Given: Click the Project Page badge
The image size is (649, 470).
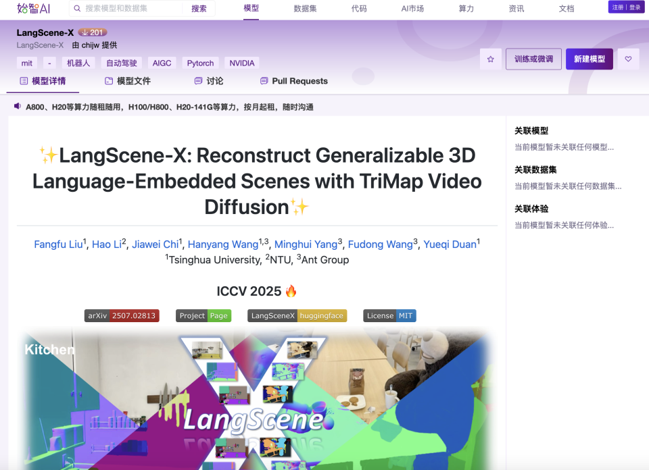Looking at the screenshot, I should tap(203, 315).
